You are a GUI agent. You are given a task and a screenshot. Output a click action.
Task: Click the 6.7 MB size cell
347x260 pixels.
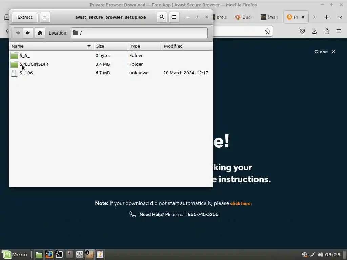[103, 73]
